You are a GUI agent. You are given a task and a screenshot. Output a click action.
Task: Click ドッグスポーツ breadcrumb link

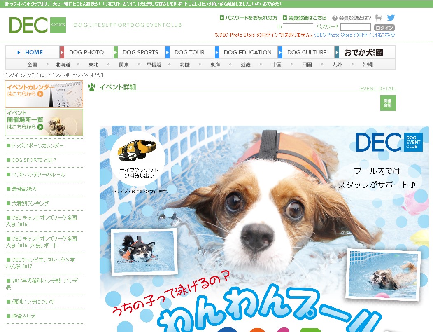coord(64,75)
